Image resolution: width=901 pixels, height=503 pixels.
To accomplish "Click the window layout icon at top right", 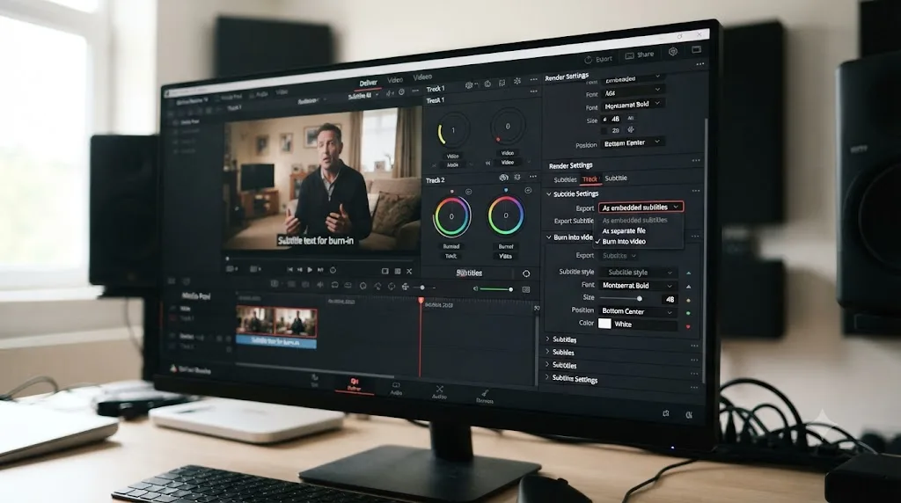I will coord(697,49).
